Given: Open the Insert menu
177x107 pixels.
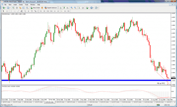Looking at the screenshot, I should point(15,5).
